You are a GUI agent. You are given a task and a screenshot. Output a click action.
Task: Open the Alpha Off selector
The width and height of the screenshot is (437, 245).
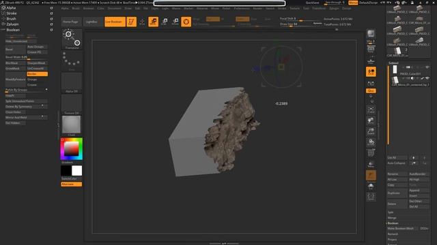tap(72, 82)
